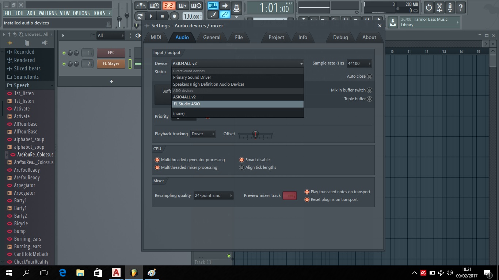
Task: Launch Paint from the taskbar
Action: click(151, 272)
